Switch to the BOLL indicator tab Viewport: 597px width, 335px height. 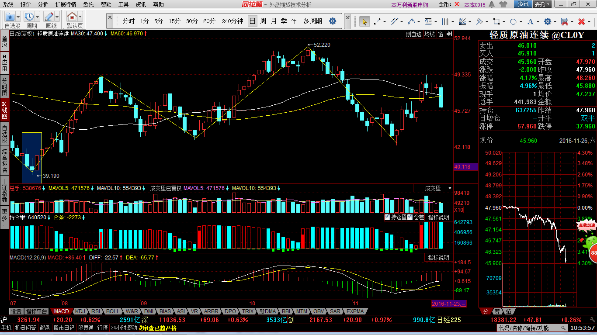113,311
